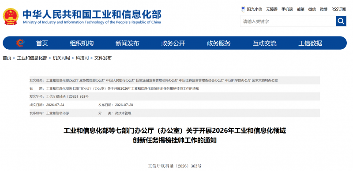Click the blue search magnifier button
The height and width of the screenshot is (171, 353).
[x=341, y=21]
